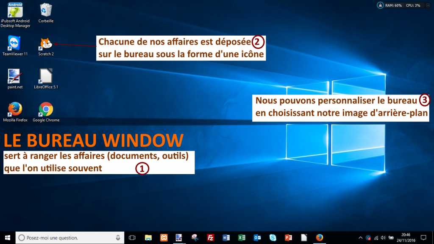Open the Windows Start menu
The width and height of the screenshot is (434, 244).
pyautogui.click(x=8, y=238)
